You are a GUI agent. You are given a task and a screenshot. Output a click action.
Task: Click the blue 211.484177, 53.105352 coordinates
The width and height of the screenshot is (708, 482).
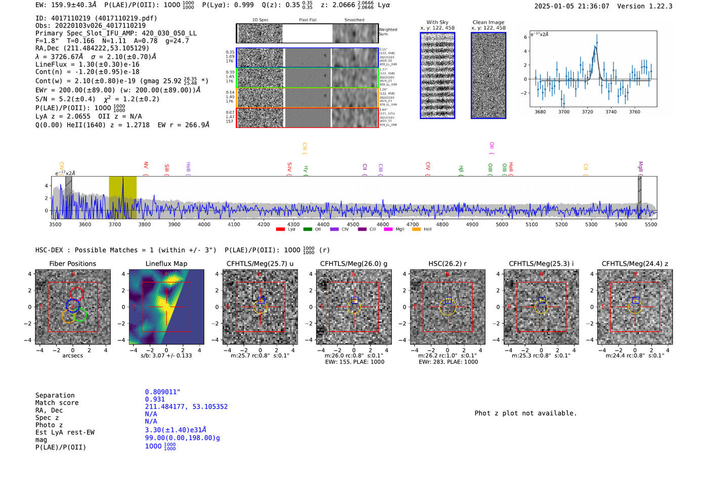tap(186, 407)
